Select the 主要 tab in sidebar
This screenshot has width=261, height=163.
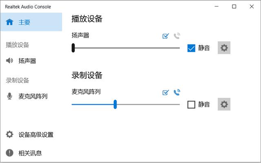31,22
